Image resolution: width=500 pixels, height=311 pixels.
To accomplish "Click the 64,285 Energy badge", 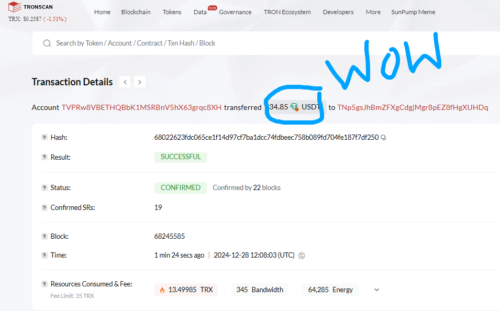I will pos(330,290).
